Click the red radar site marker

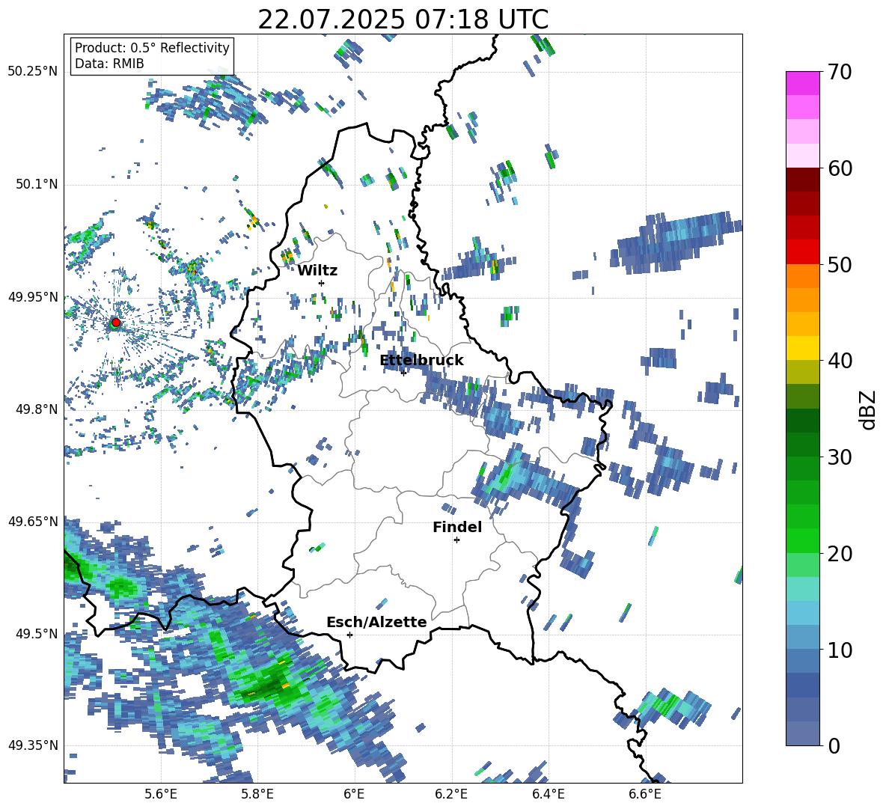[116, 323]
